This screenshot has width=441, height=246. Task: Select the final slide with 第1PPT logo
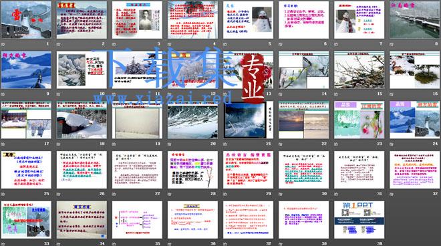(359, 220)
